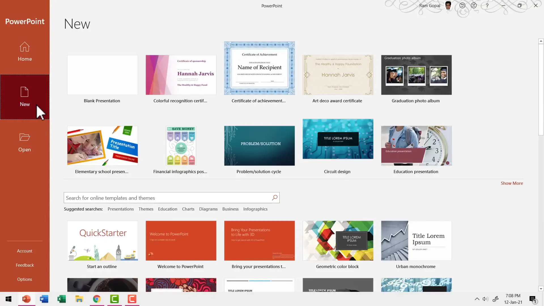Open Bring your presentations to life template
The height and width of the screenshot is (306, 544).
(x=259, y=241)
